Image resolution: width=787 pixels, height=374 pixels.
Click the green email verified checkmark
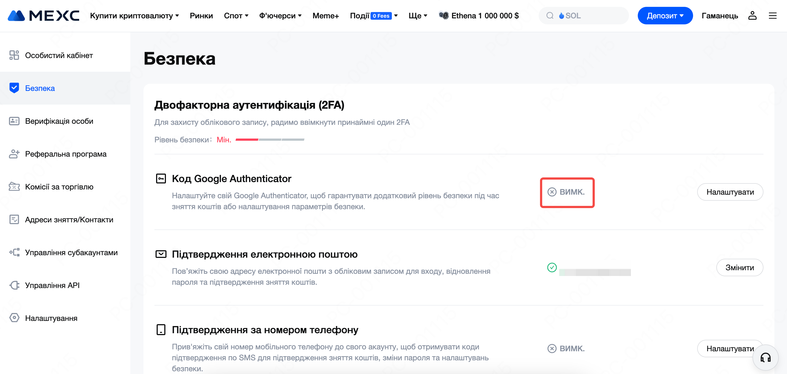click(552, 268)
